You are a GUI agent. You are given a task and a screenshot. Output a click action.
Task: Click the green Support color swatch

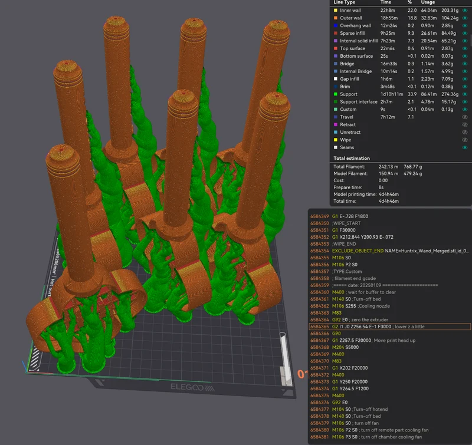click(x=335, y=94)
